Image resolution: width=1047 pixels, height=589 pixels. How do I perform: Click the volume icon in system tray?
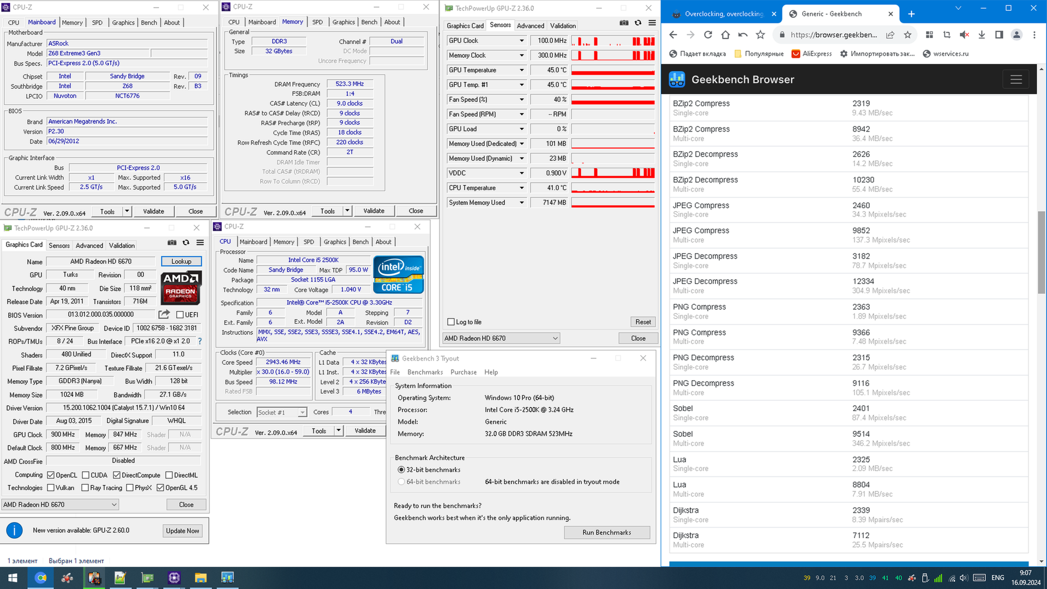pyautogui.click(x=964, y=578)
